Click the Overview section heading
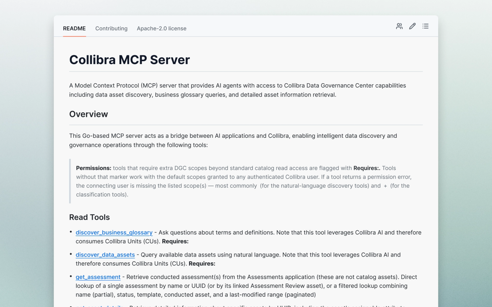The image size is (492, 307). tap(88, 114)
